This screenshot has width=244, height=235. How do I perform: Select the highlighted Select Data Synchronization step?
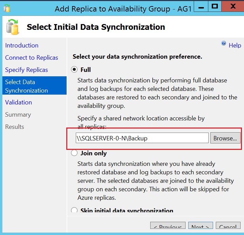click(x=27, y=86)
